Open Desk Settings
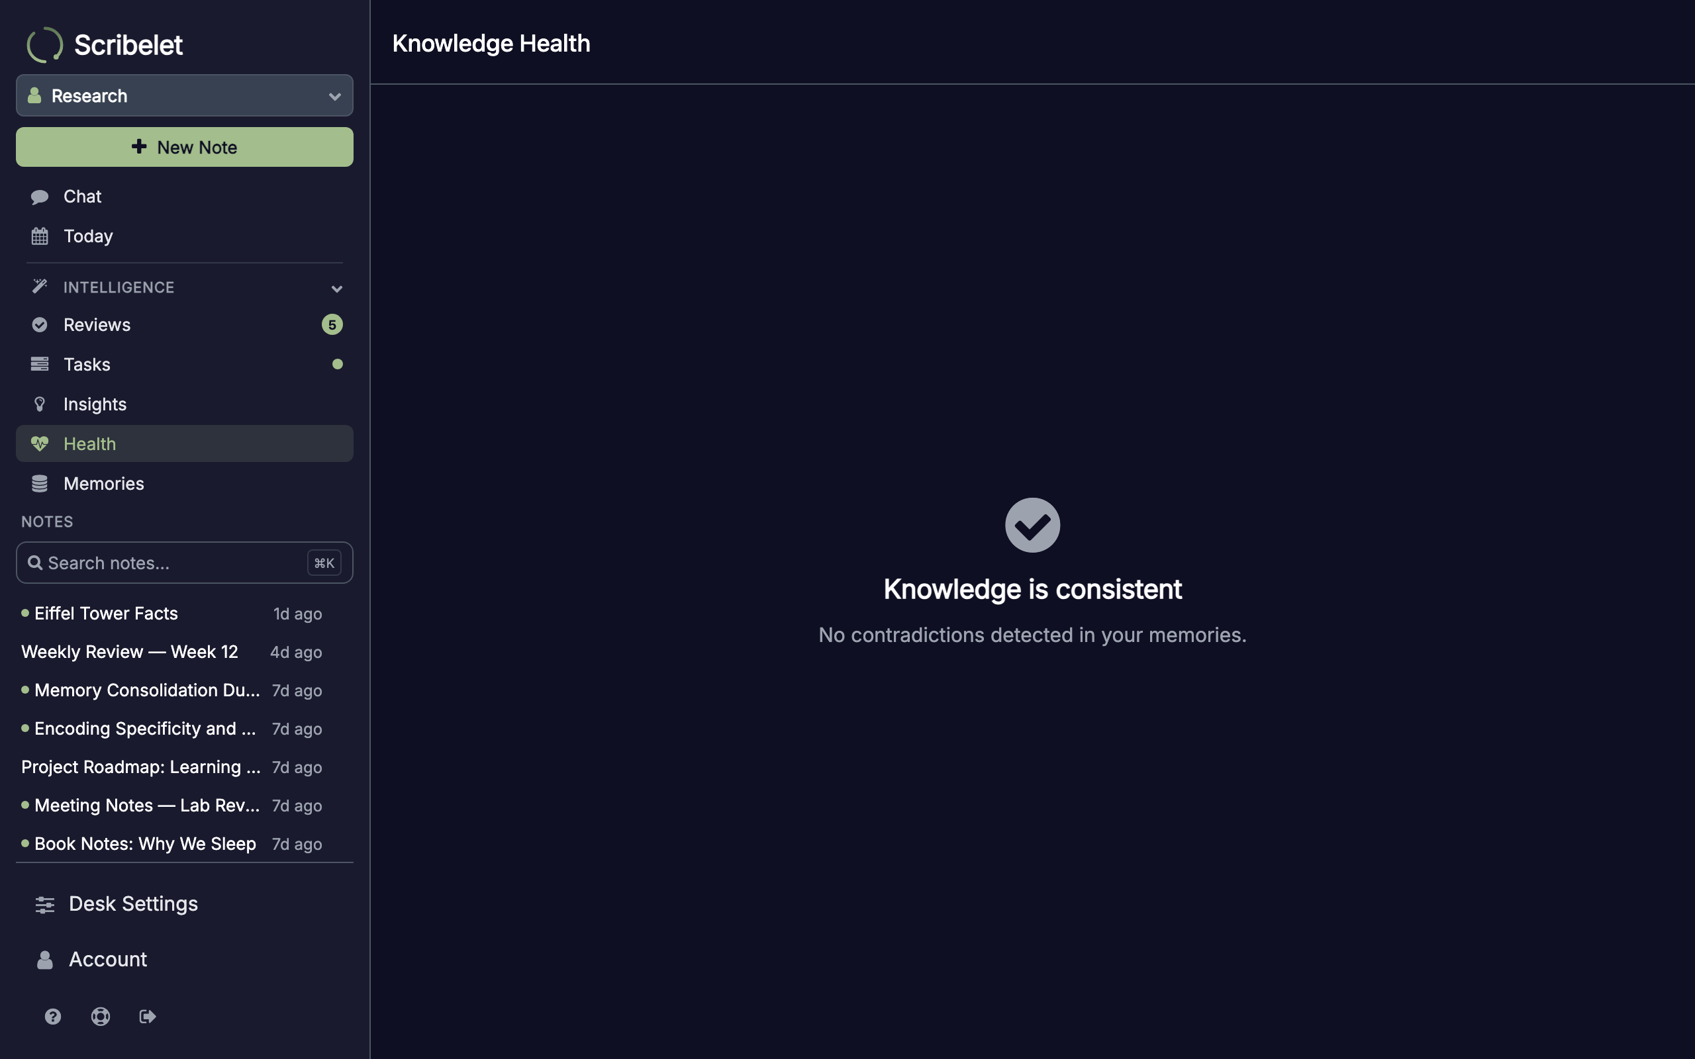The image size is (1695, 1059). pyautogui.click(x=184, y=903)
